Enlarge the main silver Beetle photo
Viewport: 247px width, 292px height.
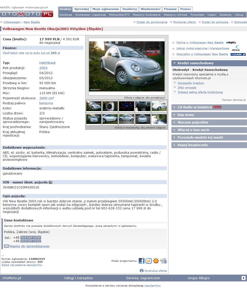click(x=127, y=66)
